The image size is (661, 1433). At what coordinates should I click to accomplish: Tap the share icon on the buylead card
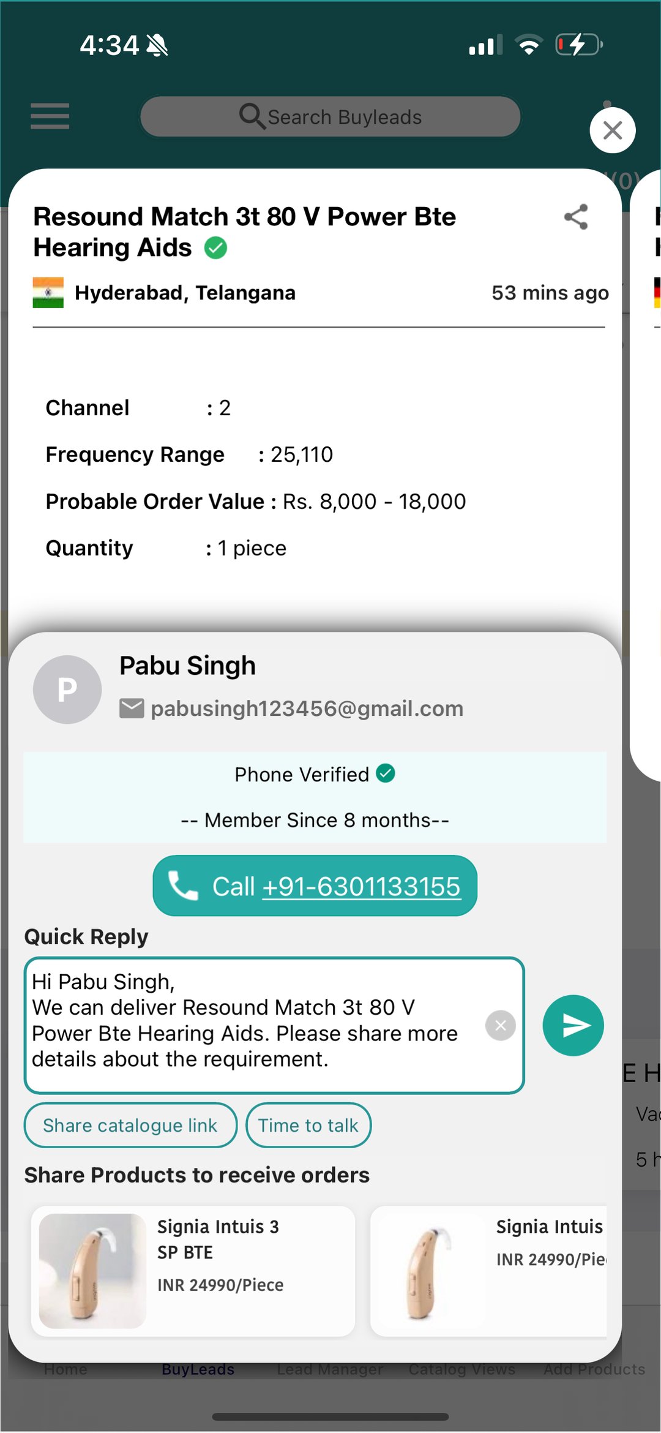[576, 217]
